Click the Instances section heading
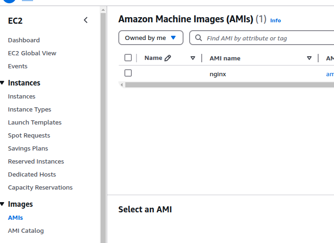 [24, 83]
